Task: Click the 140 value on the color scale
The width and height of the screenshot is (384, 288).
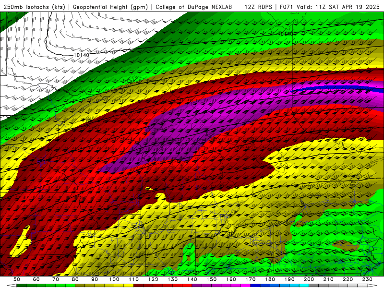Action: [192, 279]
